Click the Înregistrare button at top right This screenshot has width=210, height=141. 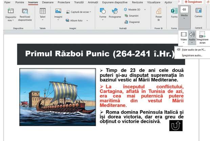tap(193, 2)
